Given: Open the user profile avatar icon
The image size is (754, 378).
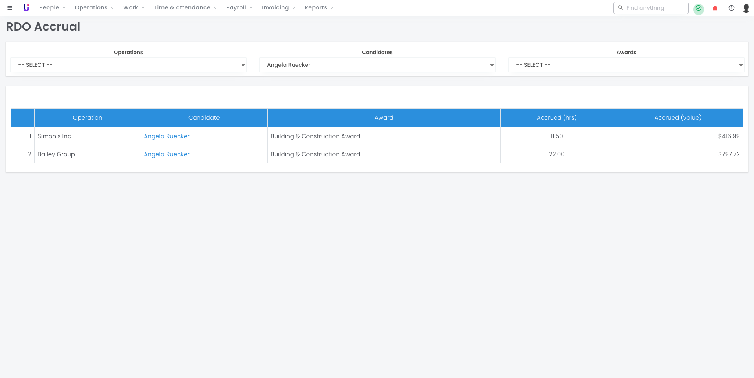Looking at the screenshot, I should pos(746,8).
